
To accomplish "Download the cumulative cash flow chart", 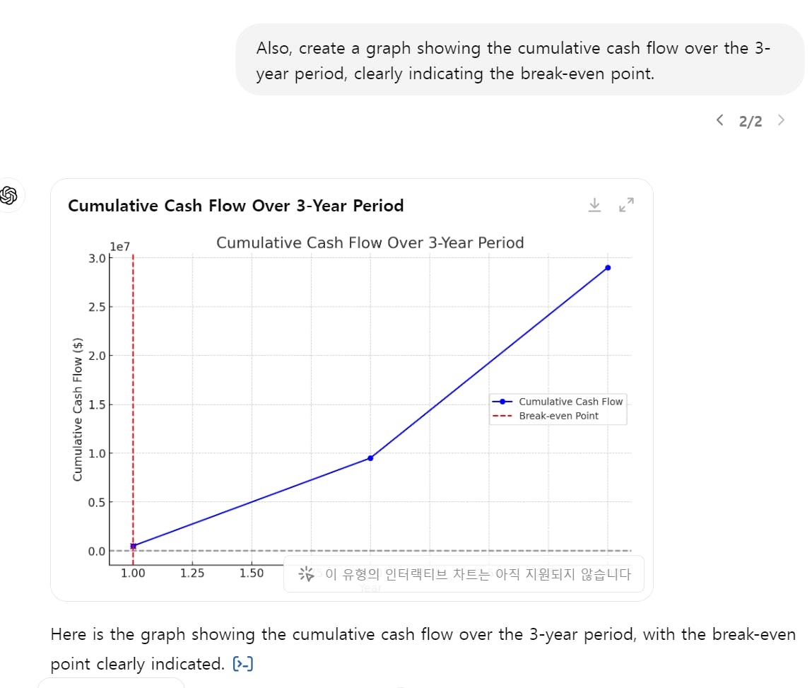I will (x=594, y=205).
